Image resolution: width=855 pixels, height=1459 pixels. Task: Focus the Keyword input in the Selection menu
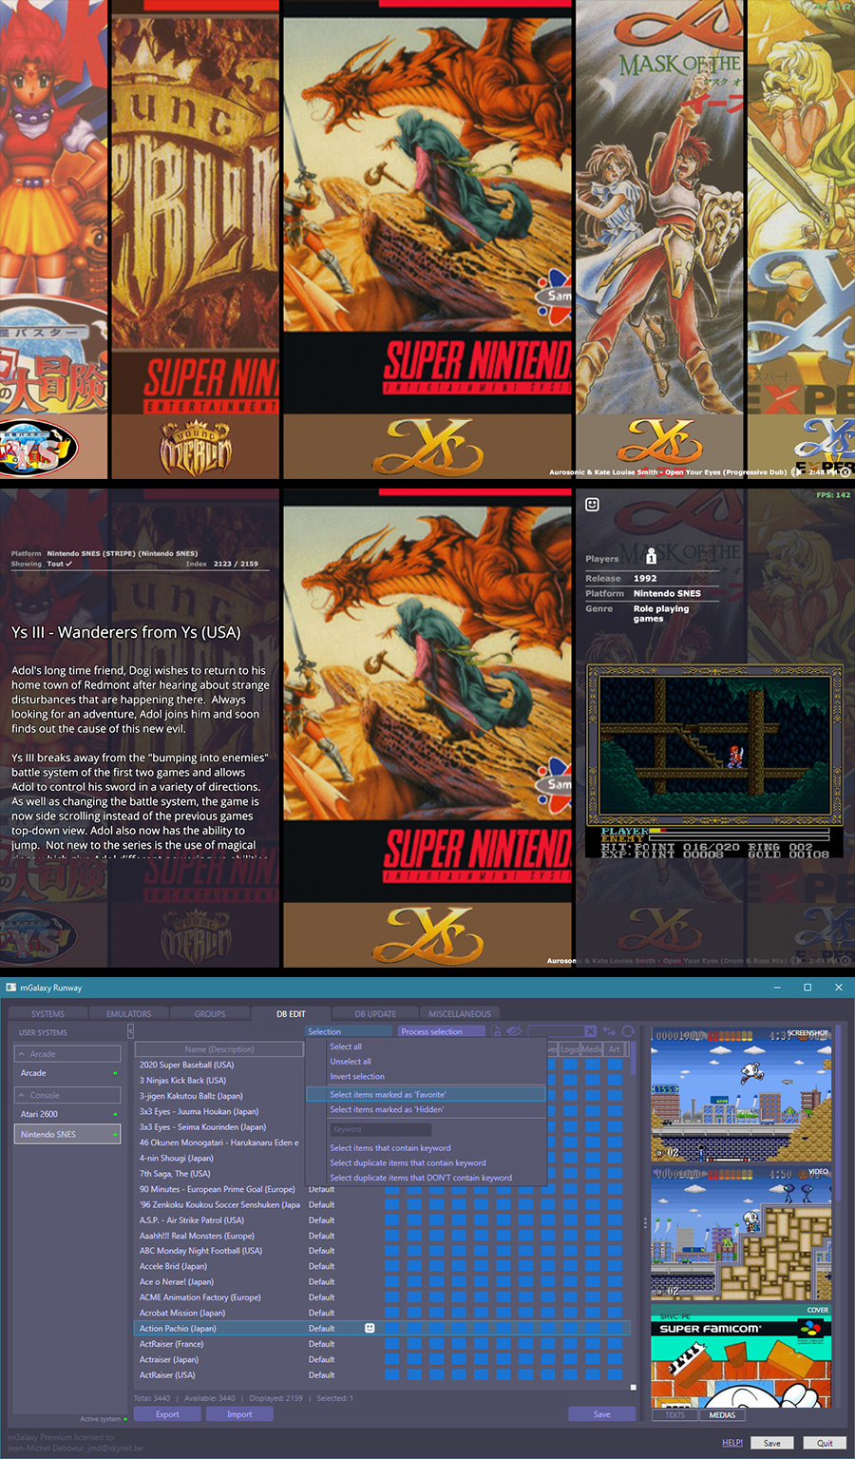coord(380,1129)
